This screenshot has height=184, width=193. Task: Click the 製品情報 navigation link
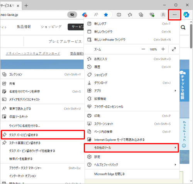coord(24,27)
